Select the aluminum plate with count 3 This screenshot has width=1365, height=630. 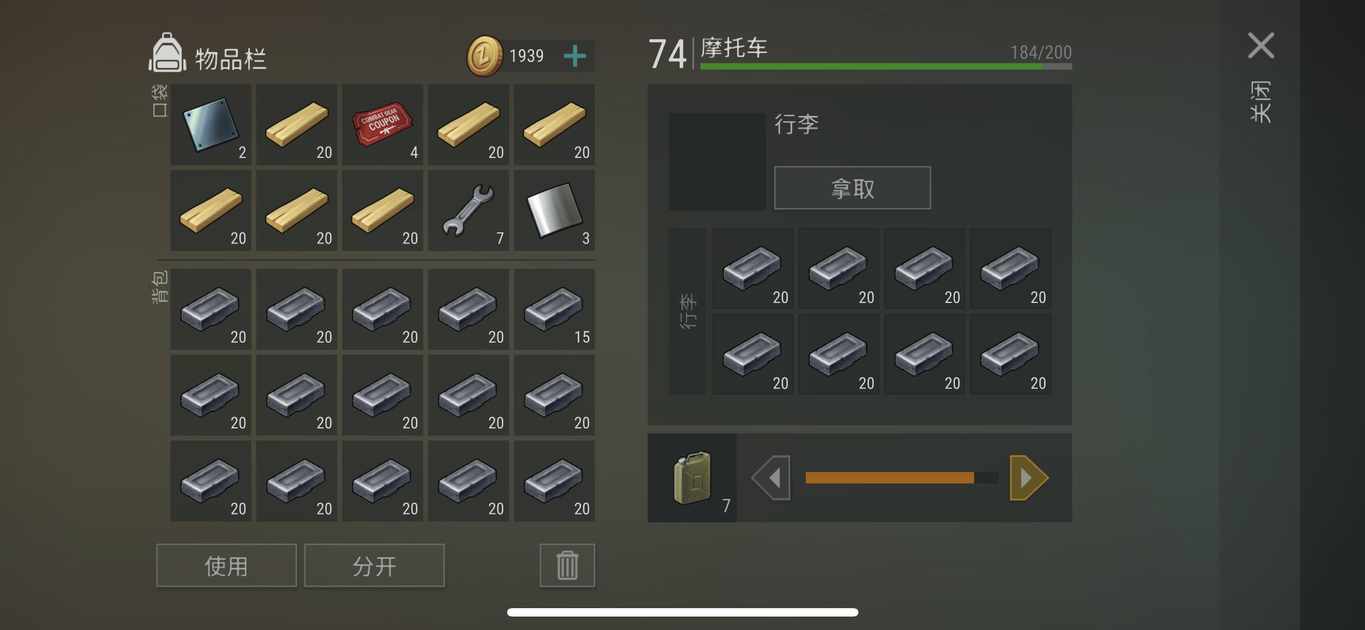point(554,210)
